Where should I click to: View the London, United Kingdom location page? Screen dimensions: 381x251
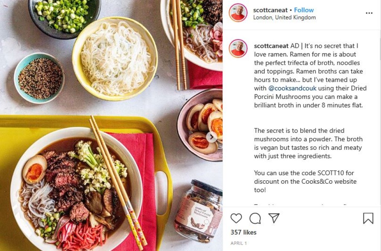pos(284,17)
